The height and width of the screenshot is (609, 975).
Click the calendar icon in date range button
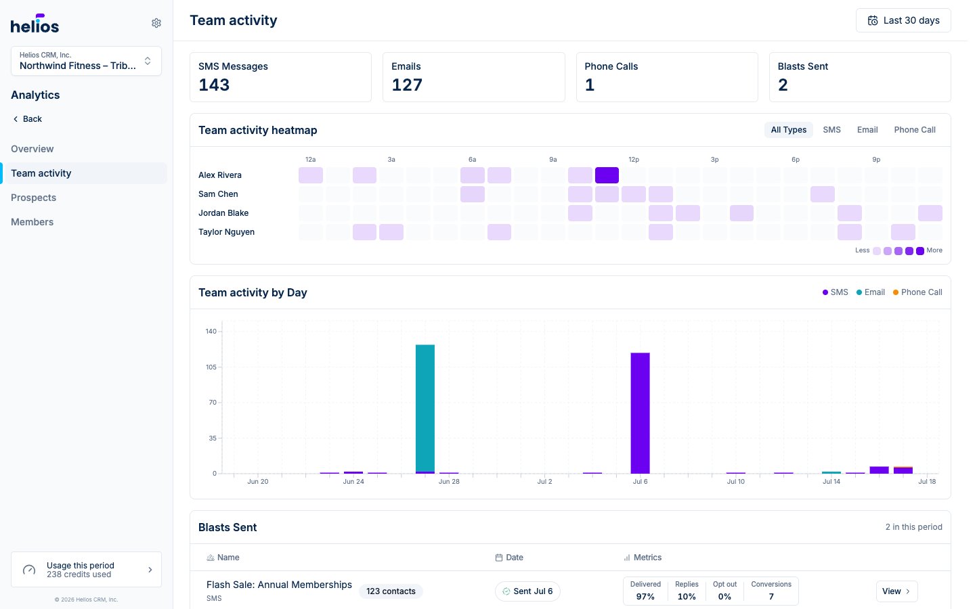tap(873, 20)
